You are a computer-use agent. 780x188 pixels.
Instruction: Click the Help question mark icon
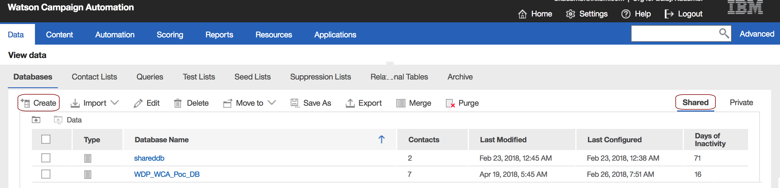click(x=626, y=14)
